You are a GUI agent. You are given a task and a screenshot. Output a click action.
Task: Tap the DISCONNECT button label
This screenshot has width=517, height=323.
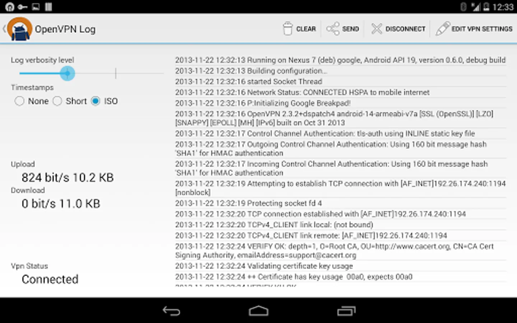405,29
